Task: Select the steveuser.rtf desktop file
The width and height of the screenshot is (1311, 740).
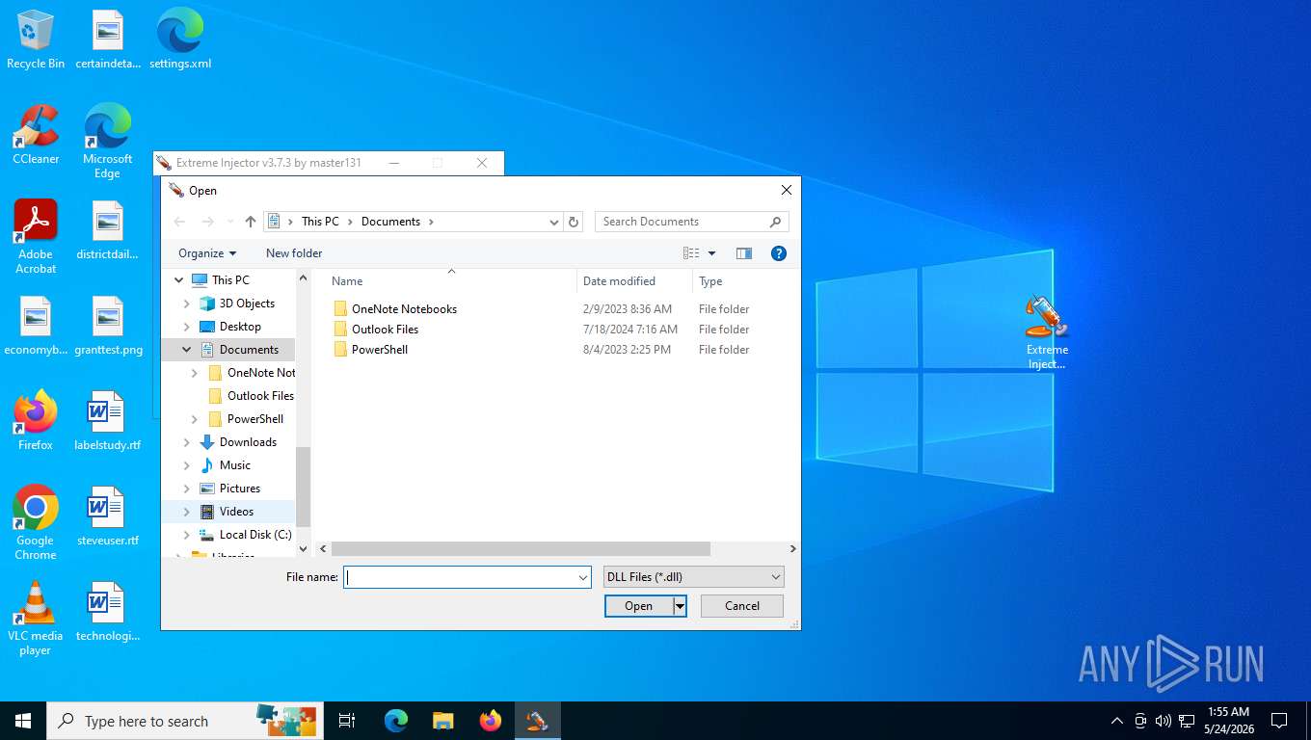Action: pos(107,515)
